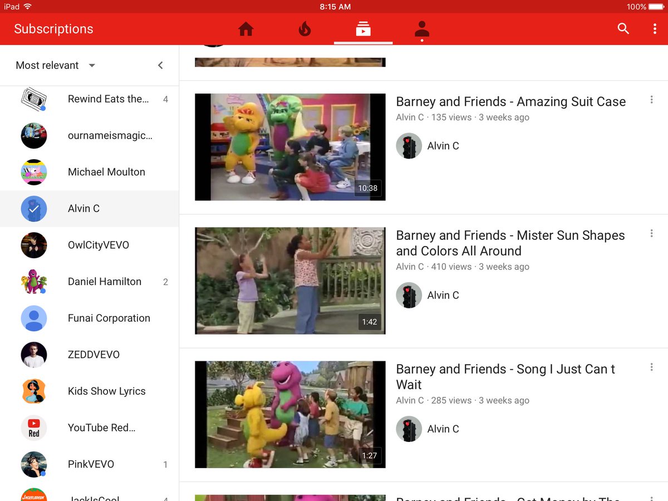Open ournameismagic channel avatar
Image resolution: width=668 pixels, height=501 pixels.
tap(34, 135)
